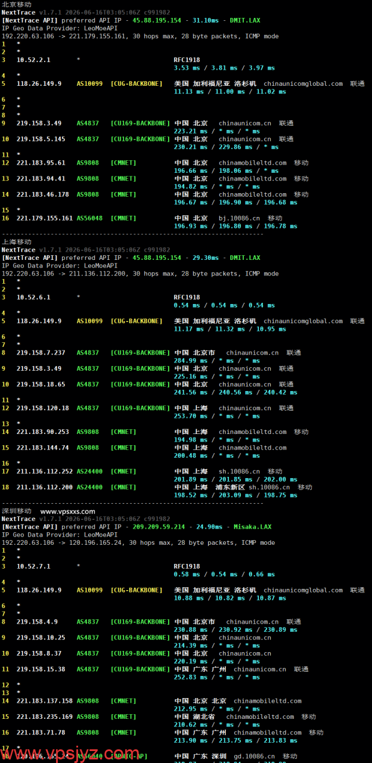This screenshot has height=763, width=372.
Task: Select hop IP 219.158.4.9
Action: coord(38,622)
